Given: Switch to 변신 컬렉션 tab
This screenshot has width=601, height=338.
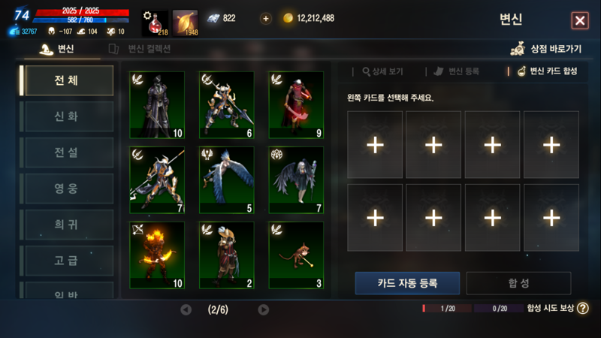Looking at the screenshot, I should [140, 49].
